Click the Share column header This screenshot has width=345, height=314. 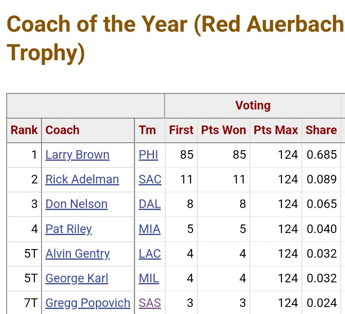[x=321, y=130]
